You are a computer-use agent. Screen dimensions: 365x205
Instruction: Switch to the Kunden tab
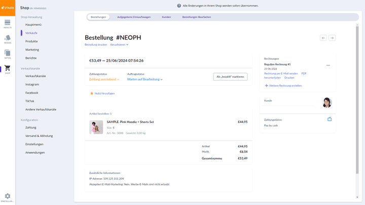click(x=166, y=17)
